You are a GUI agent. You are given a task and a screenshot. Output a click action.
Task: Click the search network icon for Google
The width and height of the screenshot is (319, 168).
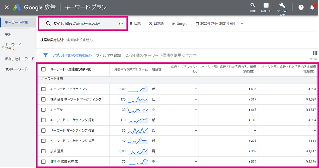click(174, 24)
